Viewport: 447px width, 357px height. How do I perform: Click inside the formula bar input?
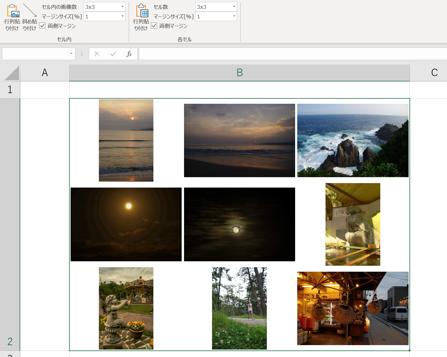pos(293,54)
